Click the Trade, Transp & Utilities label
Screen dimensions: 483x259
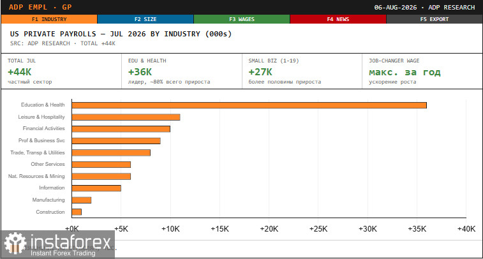pos(38,152)
